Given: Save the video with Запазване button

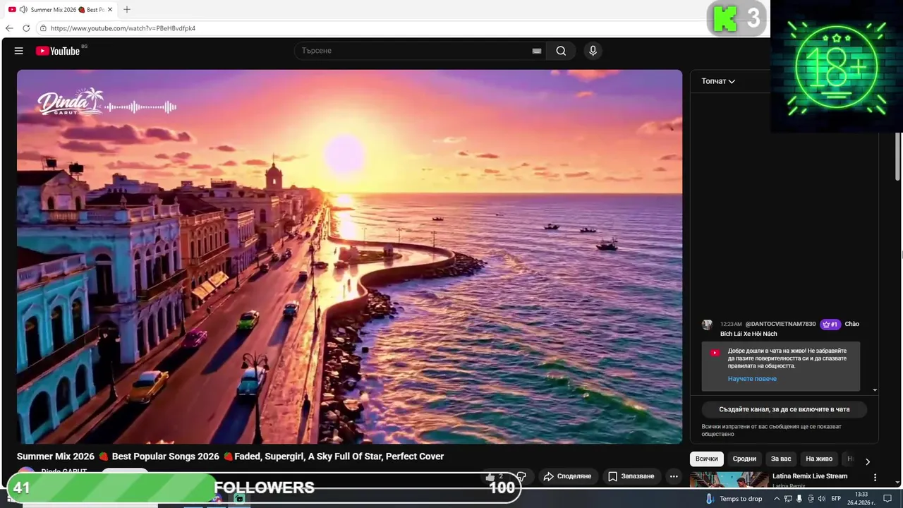Looking at the screenshot, I should (x=631, y=476).
